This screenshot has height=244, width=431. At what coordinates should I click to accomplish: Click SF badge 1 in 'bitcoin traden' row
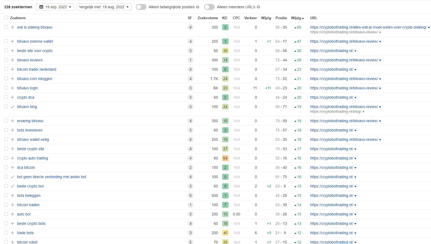point(190,205)
